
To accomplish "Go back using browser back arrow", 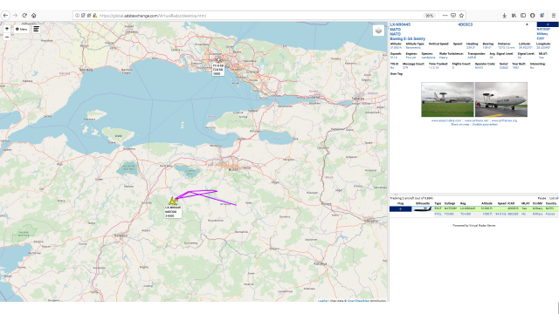I will (x=6, y=16).
